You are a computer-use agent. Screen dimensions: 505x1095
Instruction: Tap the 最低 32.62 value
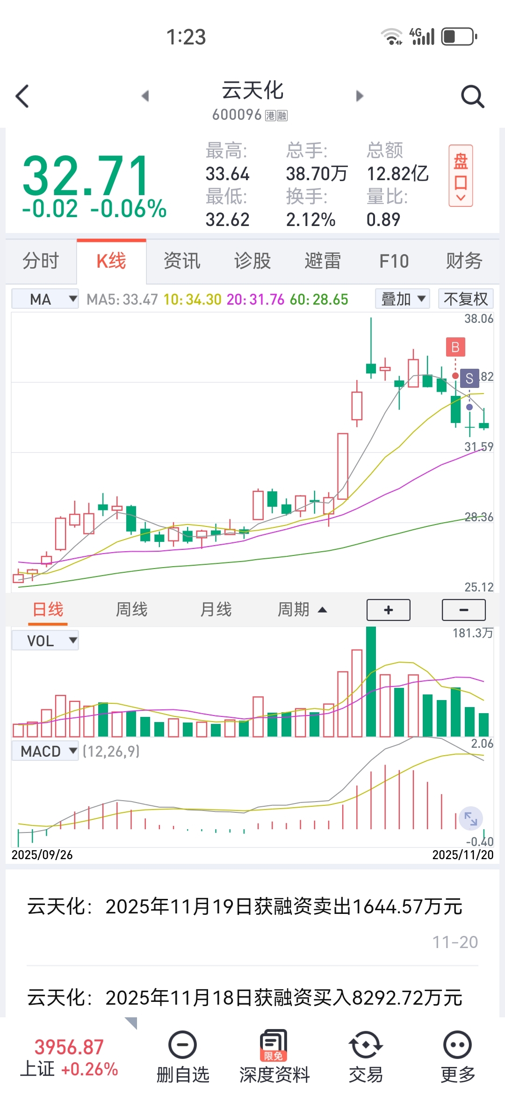228,219
